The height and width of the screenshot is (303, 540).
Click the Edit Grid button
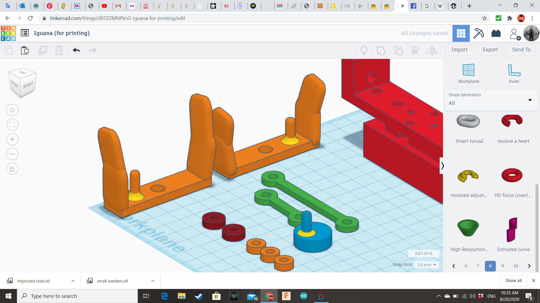click(x=423, y=253)
